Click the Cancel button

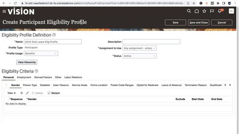point(222,22)
